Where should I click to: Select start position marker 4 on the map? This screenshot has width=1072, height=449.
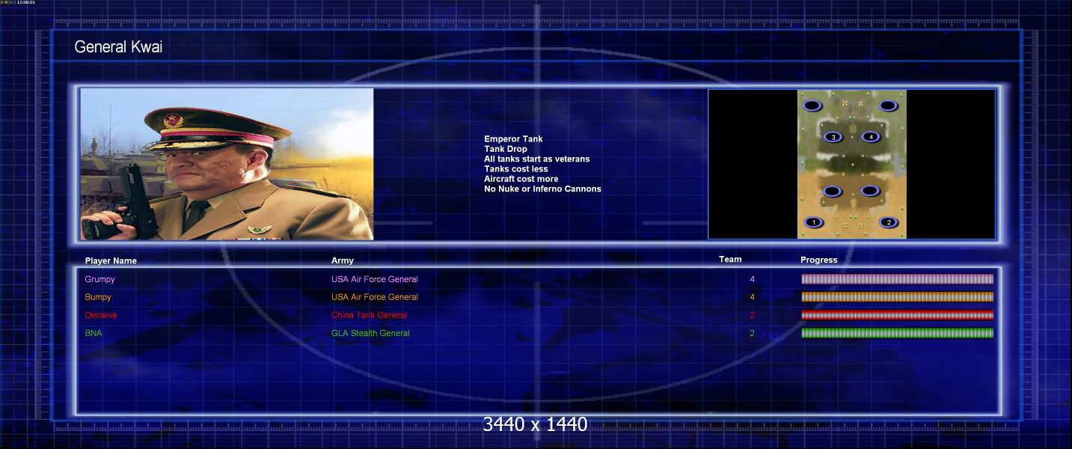870,137
